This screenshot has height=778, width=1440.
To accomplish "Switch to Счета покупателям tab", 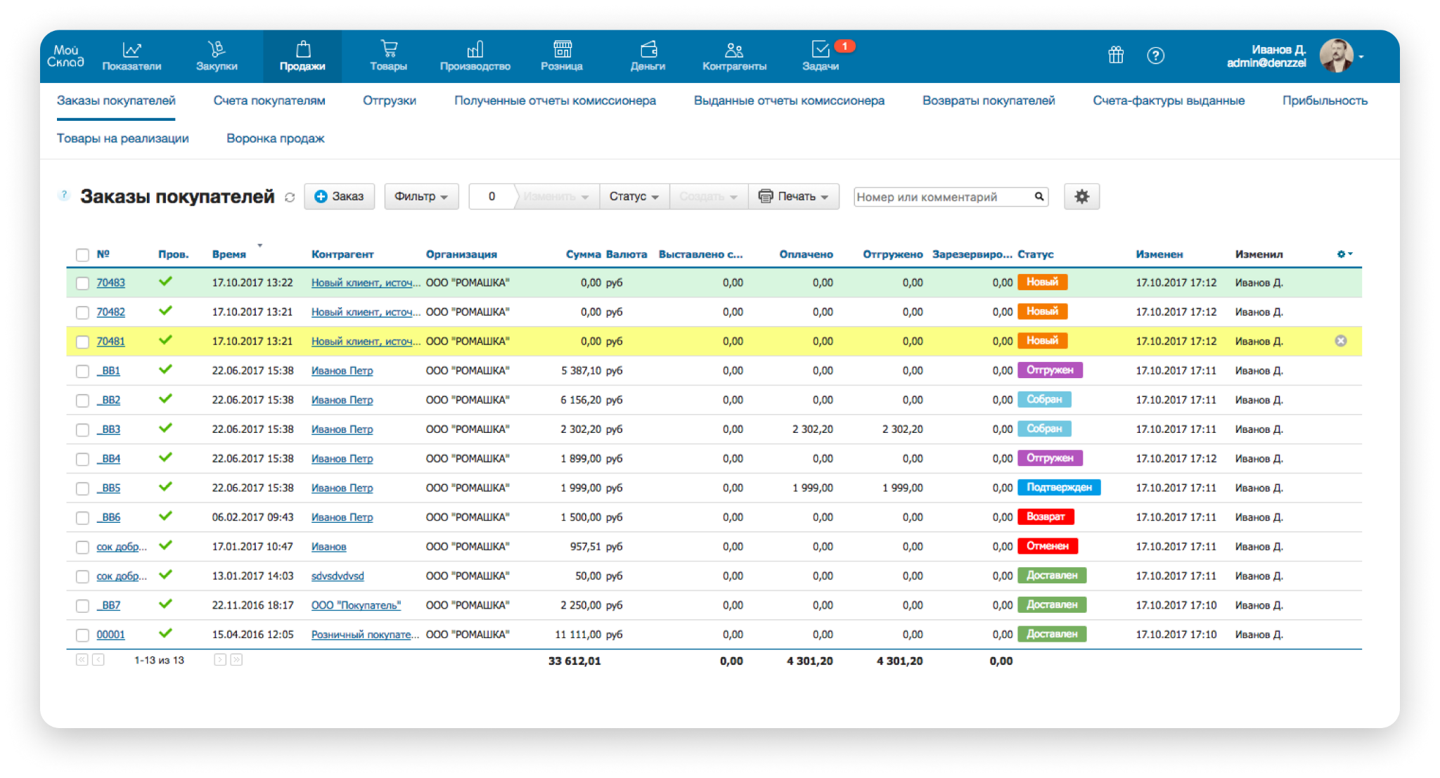I will [x=269, y=101].
